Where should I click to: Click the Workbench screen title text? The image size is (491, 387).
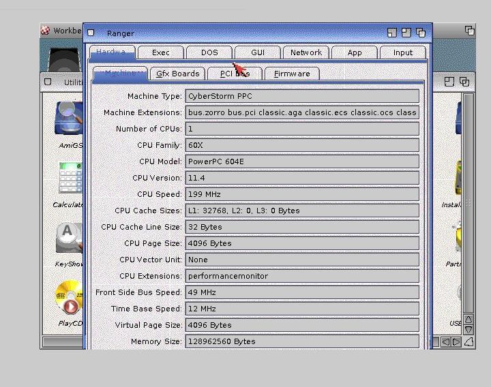(68, 31)
